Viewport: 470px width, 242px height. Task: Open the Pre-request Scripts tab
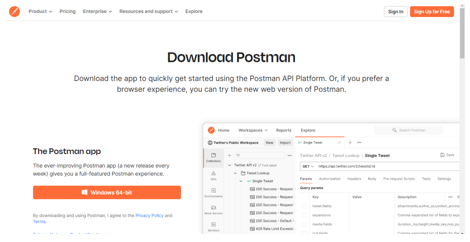399,179
